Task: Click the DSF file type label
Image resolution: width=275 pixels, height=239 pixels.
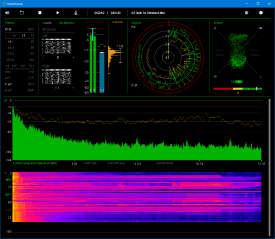Action: tap(31, 72)
